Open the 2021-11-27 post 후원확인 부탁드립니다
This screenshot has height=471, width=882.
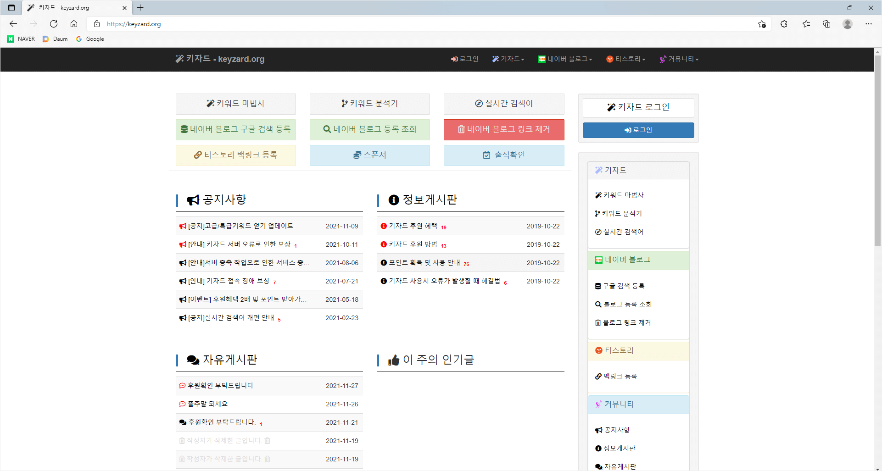click(x=220, y=386)
